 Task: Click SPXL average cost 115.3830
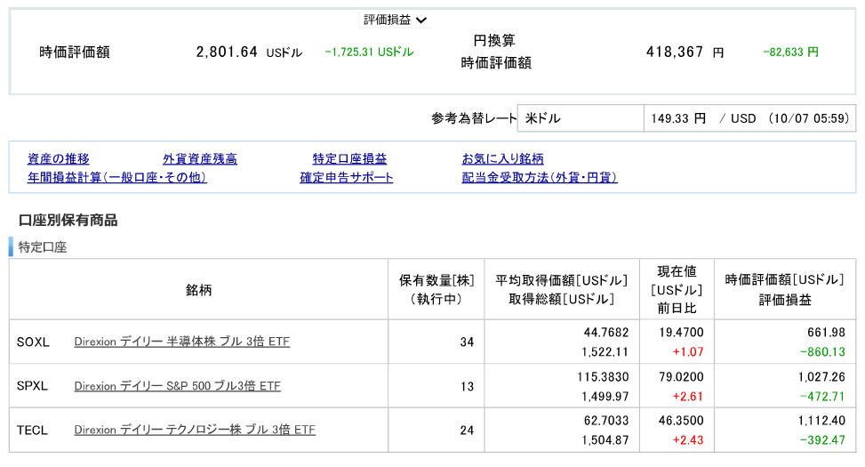603,376
